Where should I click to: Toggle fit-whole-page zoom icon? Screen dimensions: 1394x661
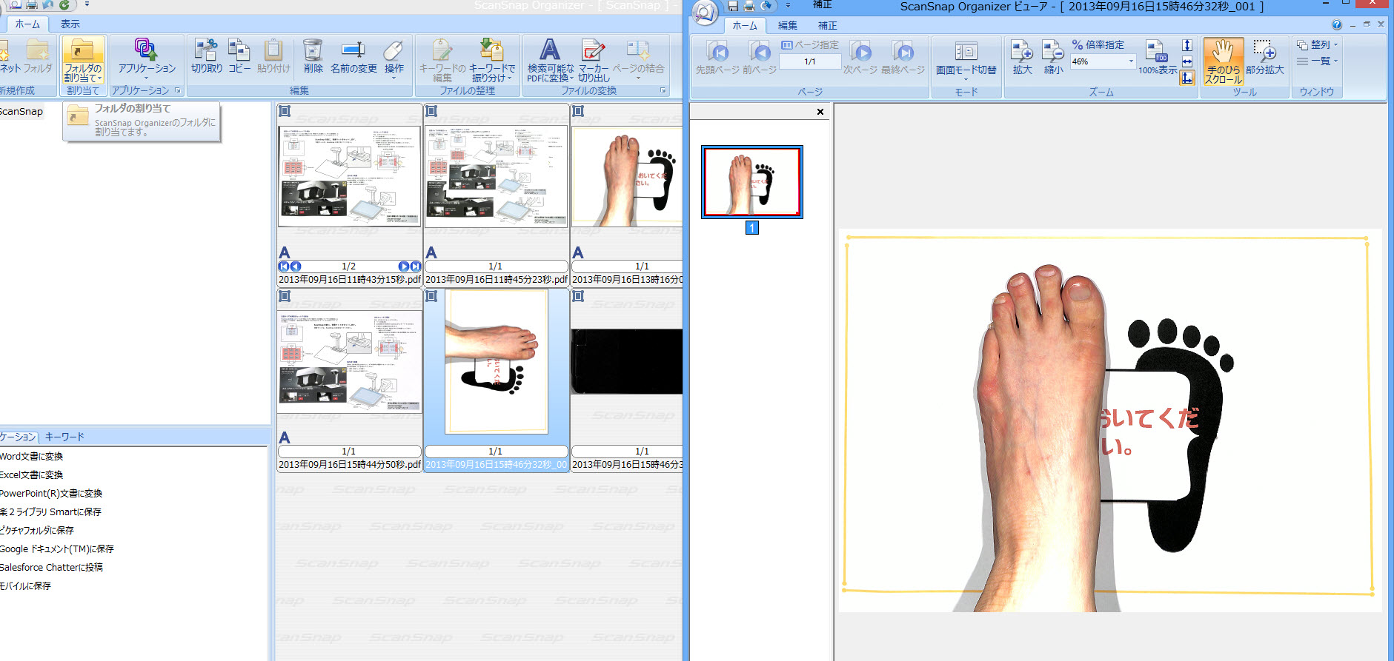[1187, 78]
